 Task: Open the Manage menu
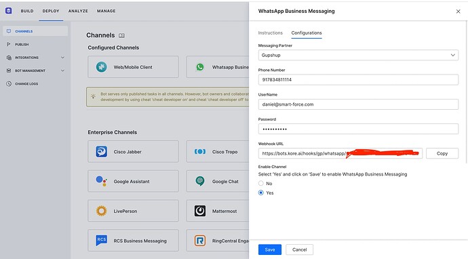[106, 11]
